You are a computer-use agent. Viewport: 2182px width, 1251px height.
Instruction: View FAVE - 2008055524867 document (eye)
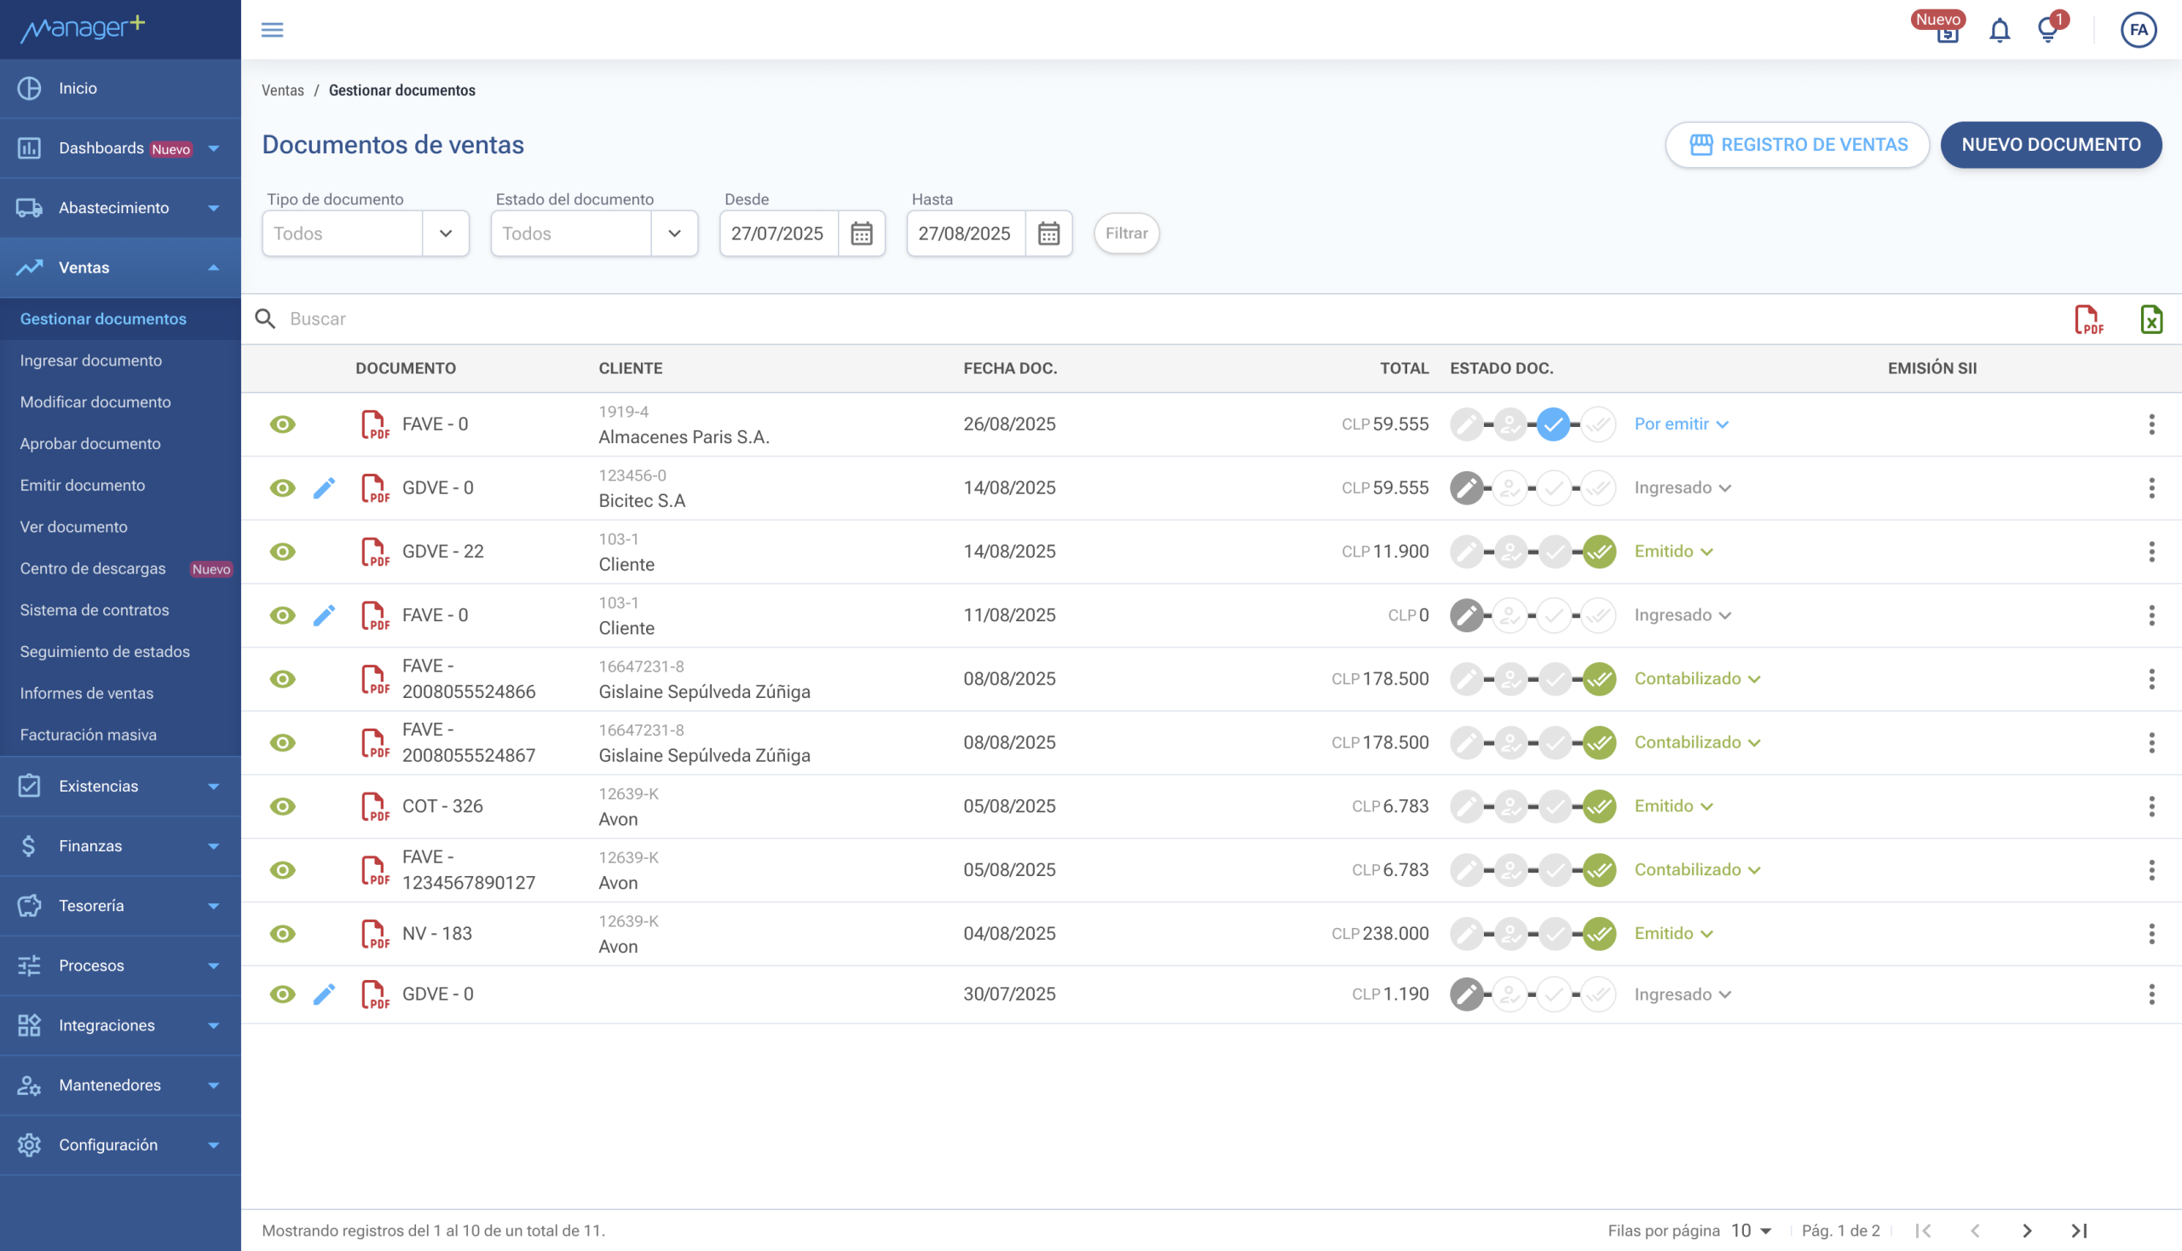coord(282,742)
